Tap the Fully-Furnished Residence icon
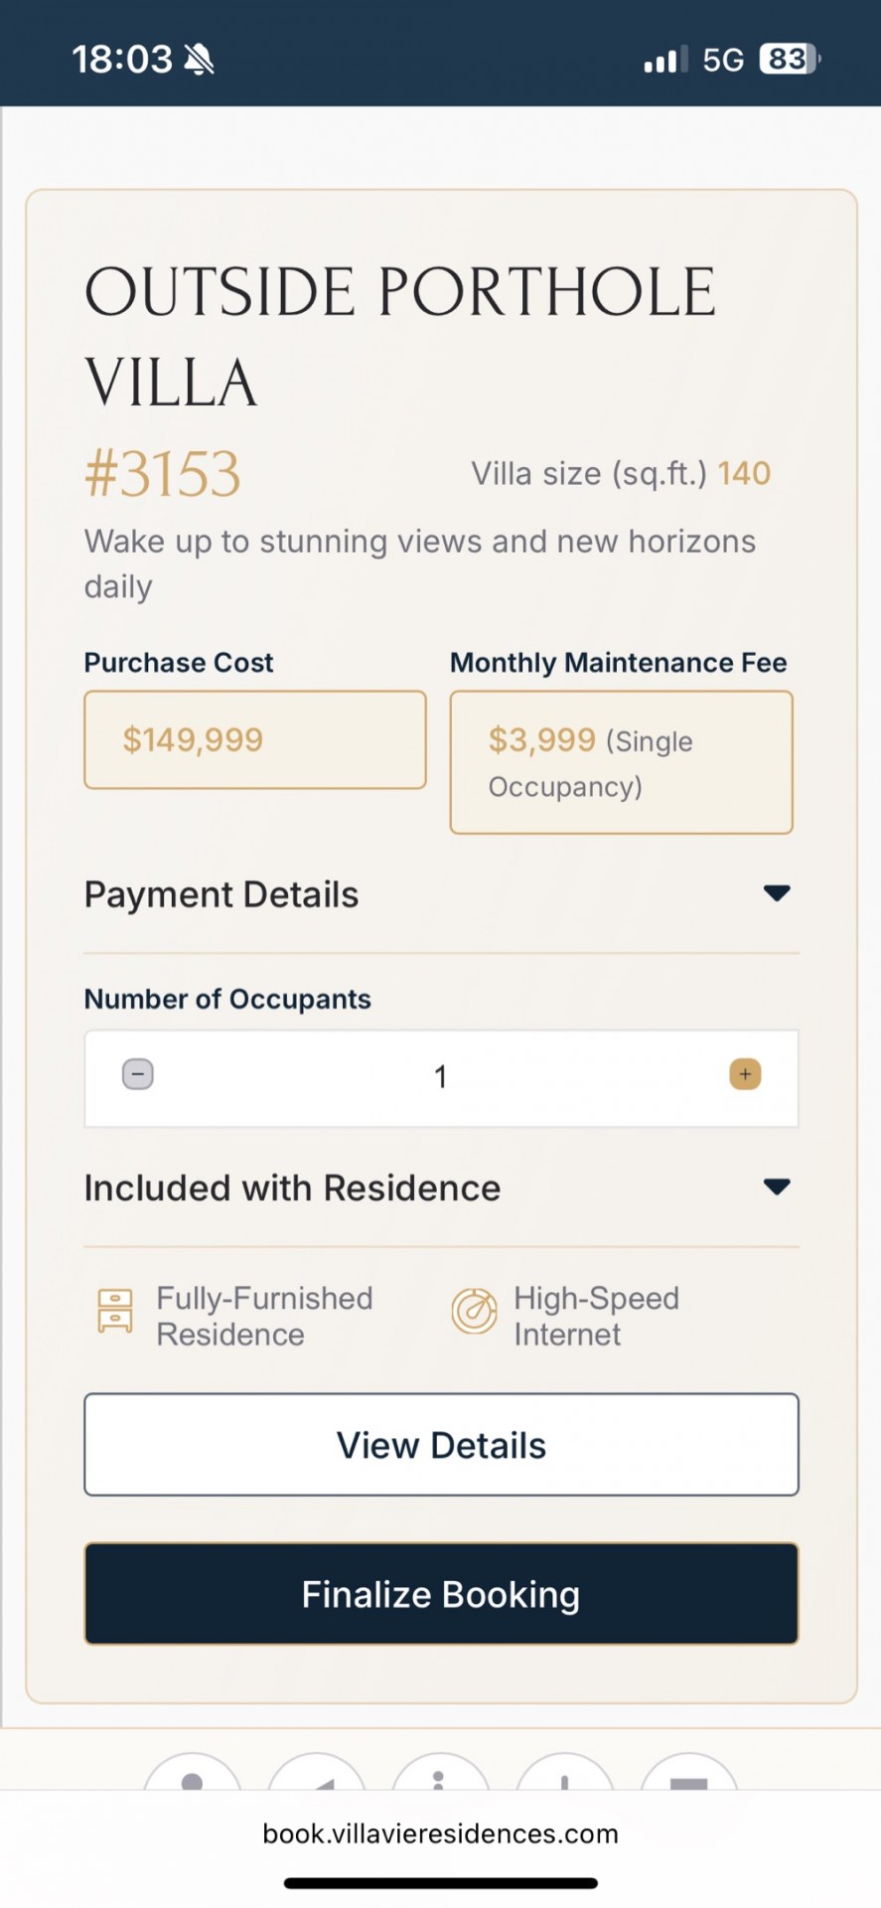 point(115,1311)
